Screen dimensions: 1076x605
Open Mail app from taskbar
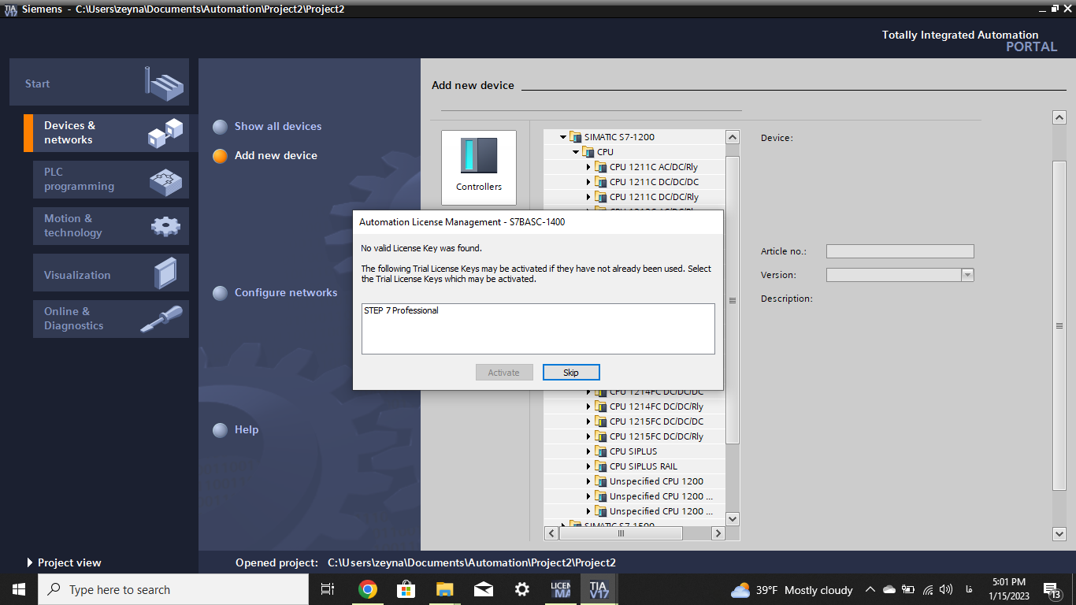pos(483,589)
